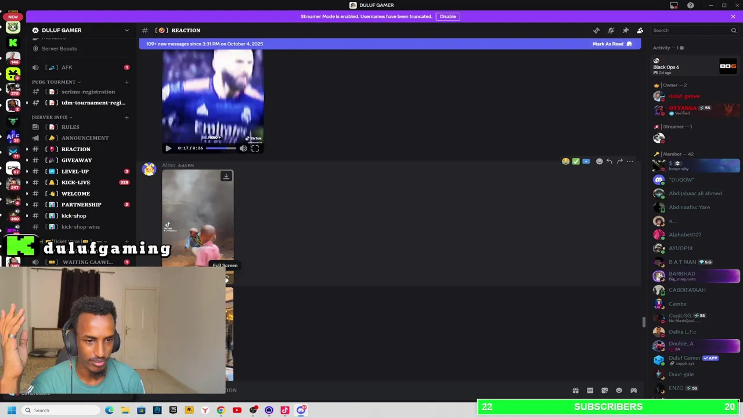743x418 pixels.
Task: Toggle notification settings bell icon
Action: click(611, 30)
